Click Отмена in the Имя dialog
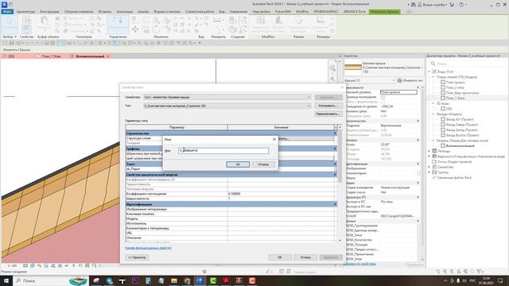This screenshot has height=286, width=509. 263,164
